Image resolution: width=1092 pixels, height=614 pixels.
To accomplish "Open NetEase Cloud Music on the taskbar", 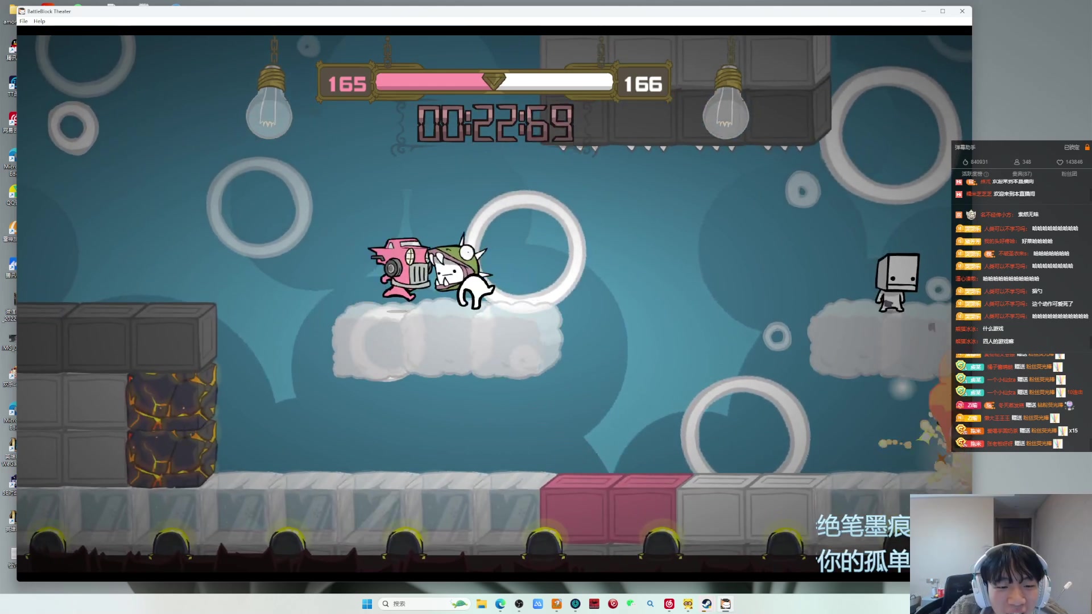I will click(669, 604).
